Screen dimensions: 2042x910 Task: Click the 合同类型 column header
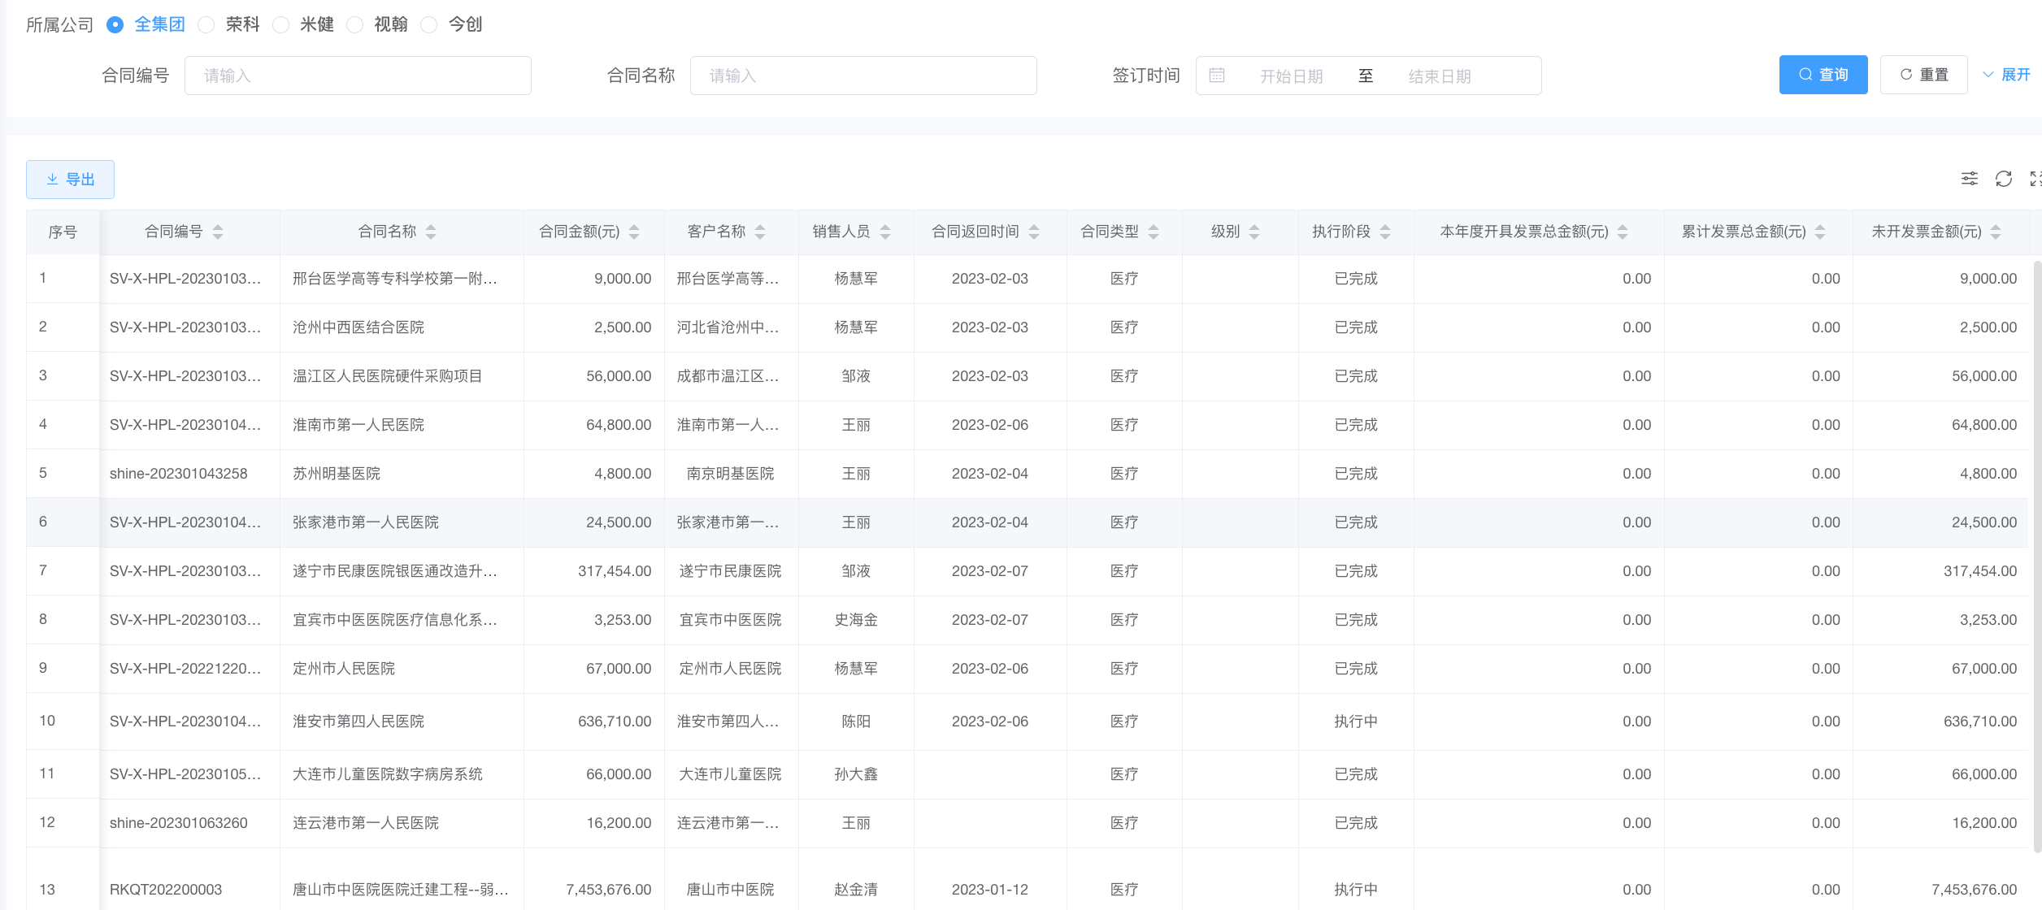(1110, 232)
